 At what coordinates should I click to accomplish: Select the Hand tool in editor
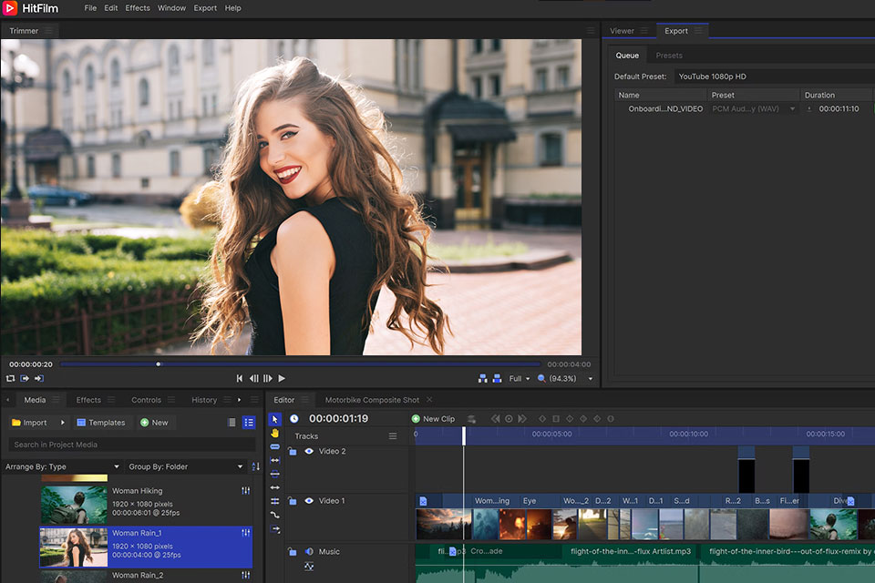274,433
